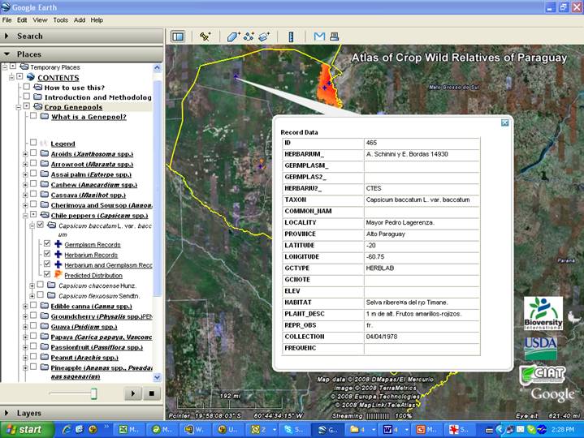Check the Cassava (Manihot spp.) checkbox
The width and height of the screenshot is (584, 438).
pos(33,194)
